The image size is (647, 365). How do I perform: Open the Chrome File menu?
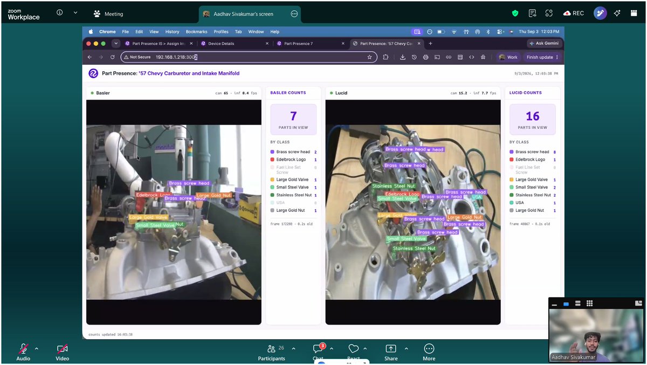(125, 32)
